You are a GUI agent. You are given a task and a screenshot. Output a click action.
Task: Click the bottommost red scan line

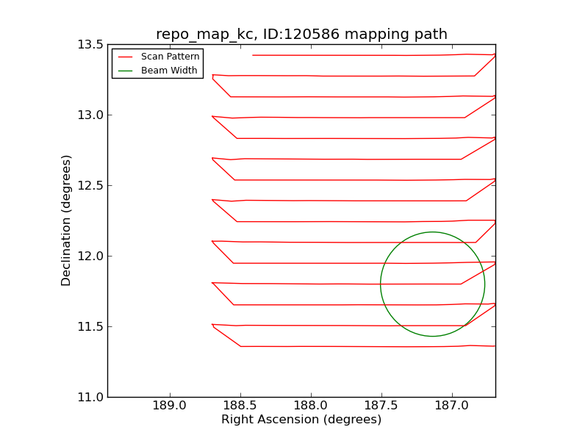pos(367,346)
